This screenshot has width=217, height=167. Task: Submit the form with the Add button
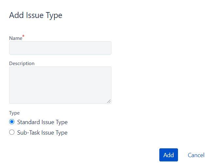[x=168, y=155]
